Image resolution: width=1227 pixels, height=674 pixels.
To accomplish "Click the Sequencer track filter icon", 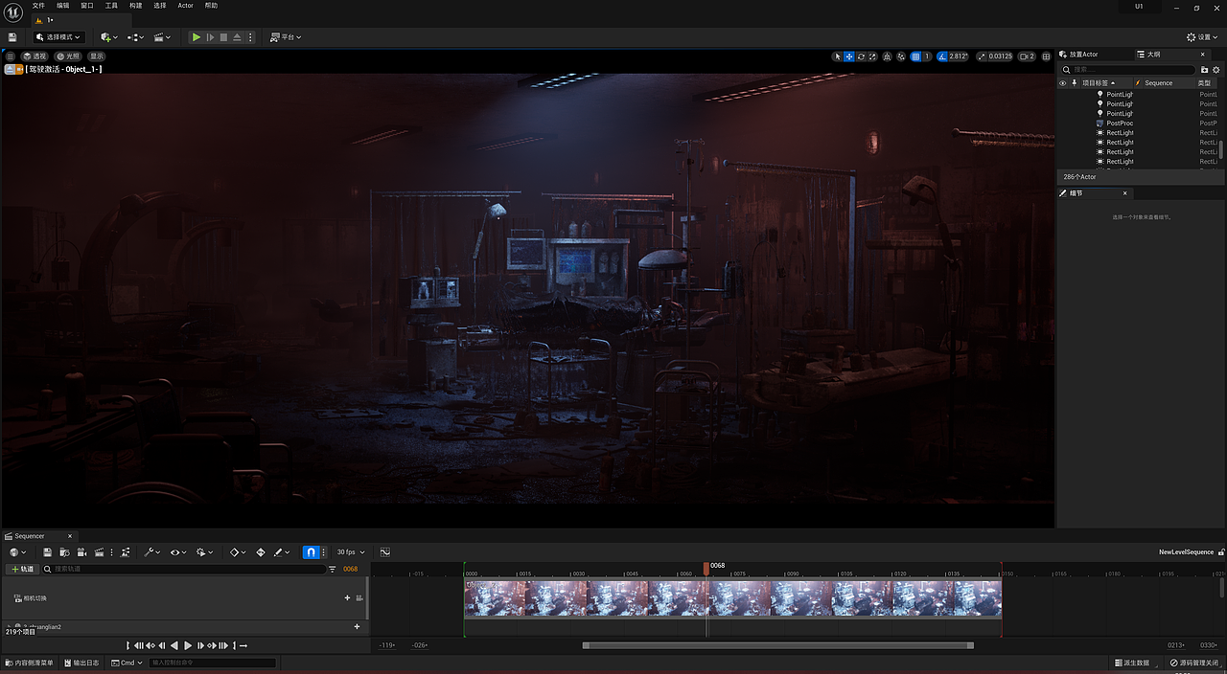I will point(333,569).
